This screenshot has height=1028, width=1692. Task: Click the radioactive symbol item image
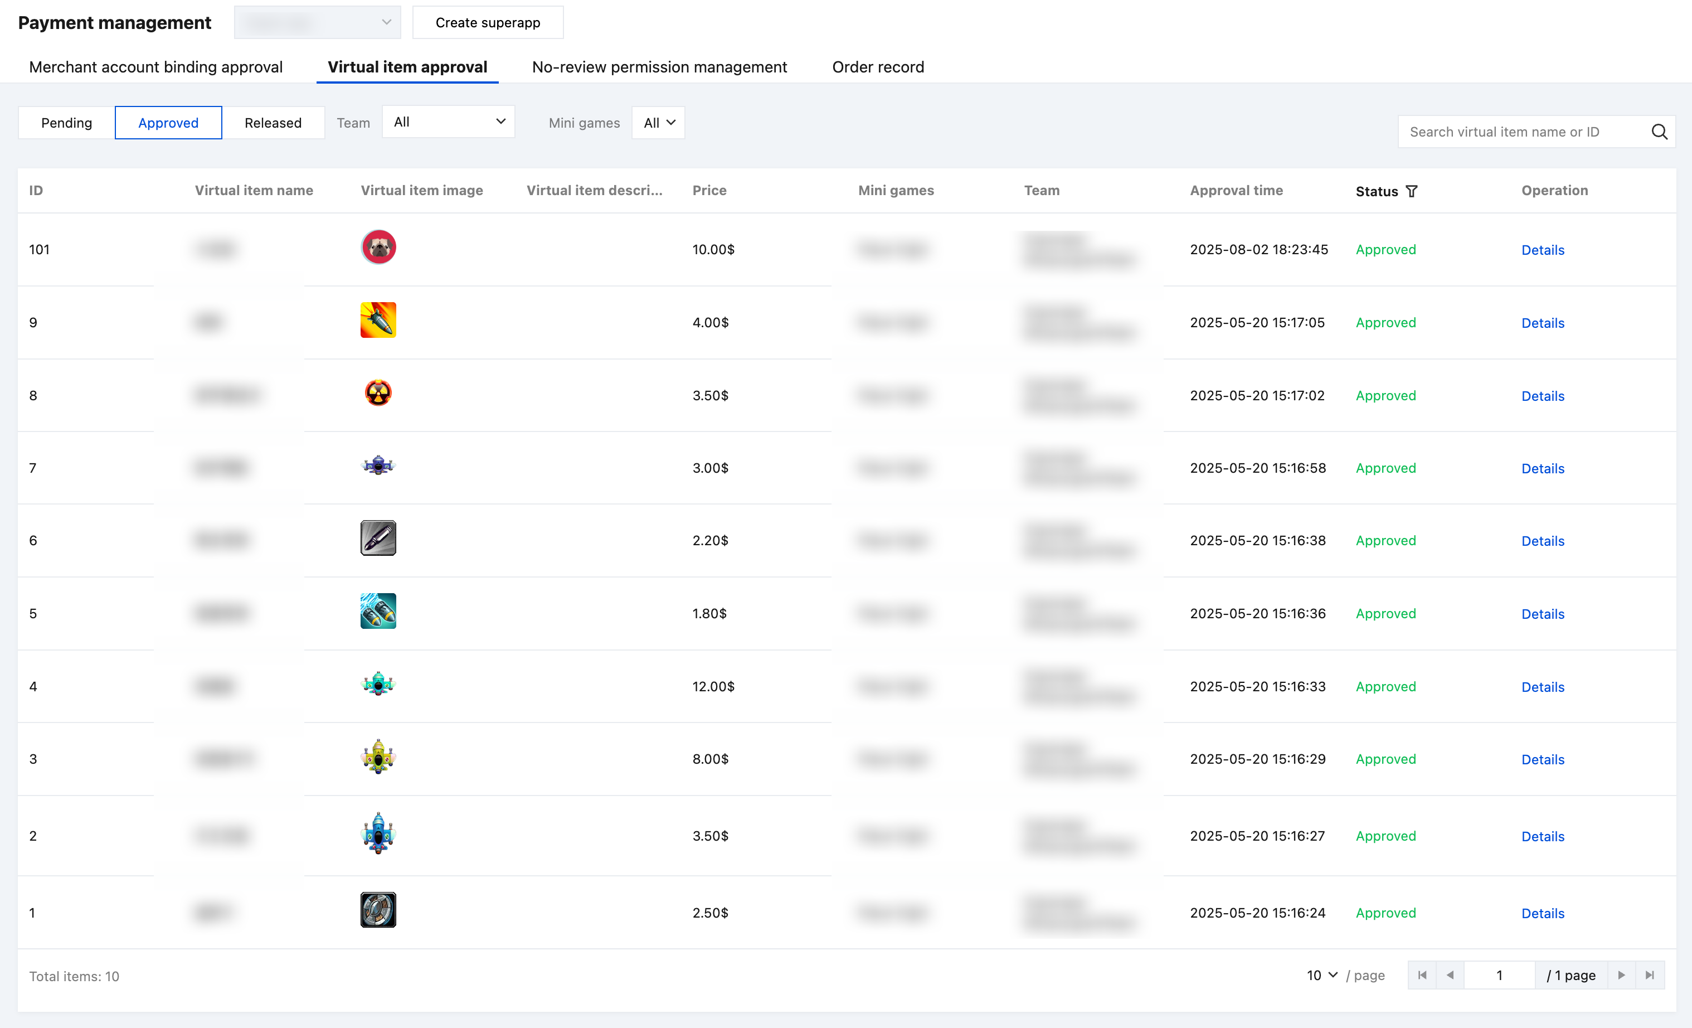tap(378, 394)
